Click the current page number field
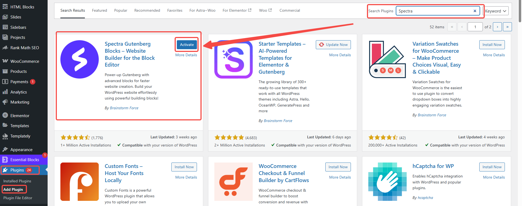 475,27
